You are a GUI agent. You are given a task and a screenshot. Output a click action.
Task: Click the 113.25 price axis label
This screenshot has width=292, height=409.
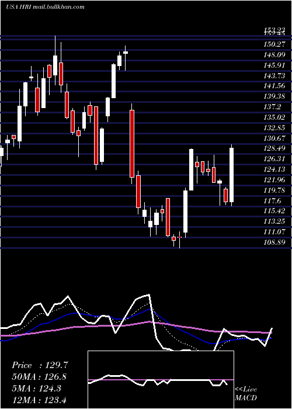[x=274, y=221]
